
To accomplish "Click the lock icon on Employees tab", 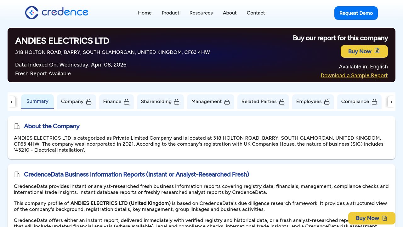I will (x=327, y=102).
